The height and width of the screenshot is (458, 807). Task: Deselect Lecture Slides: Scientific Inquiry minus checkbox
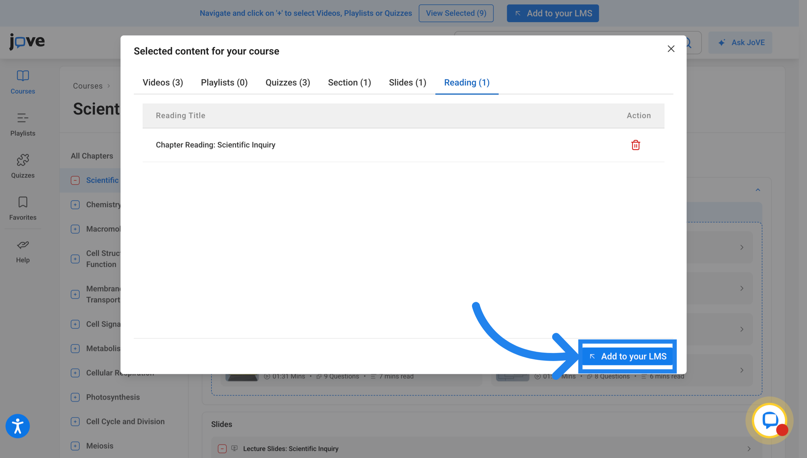coord(222,449)
